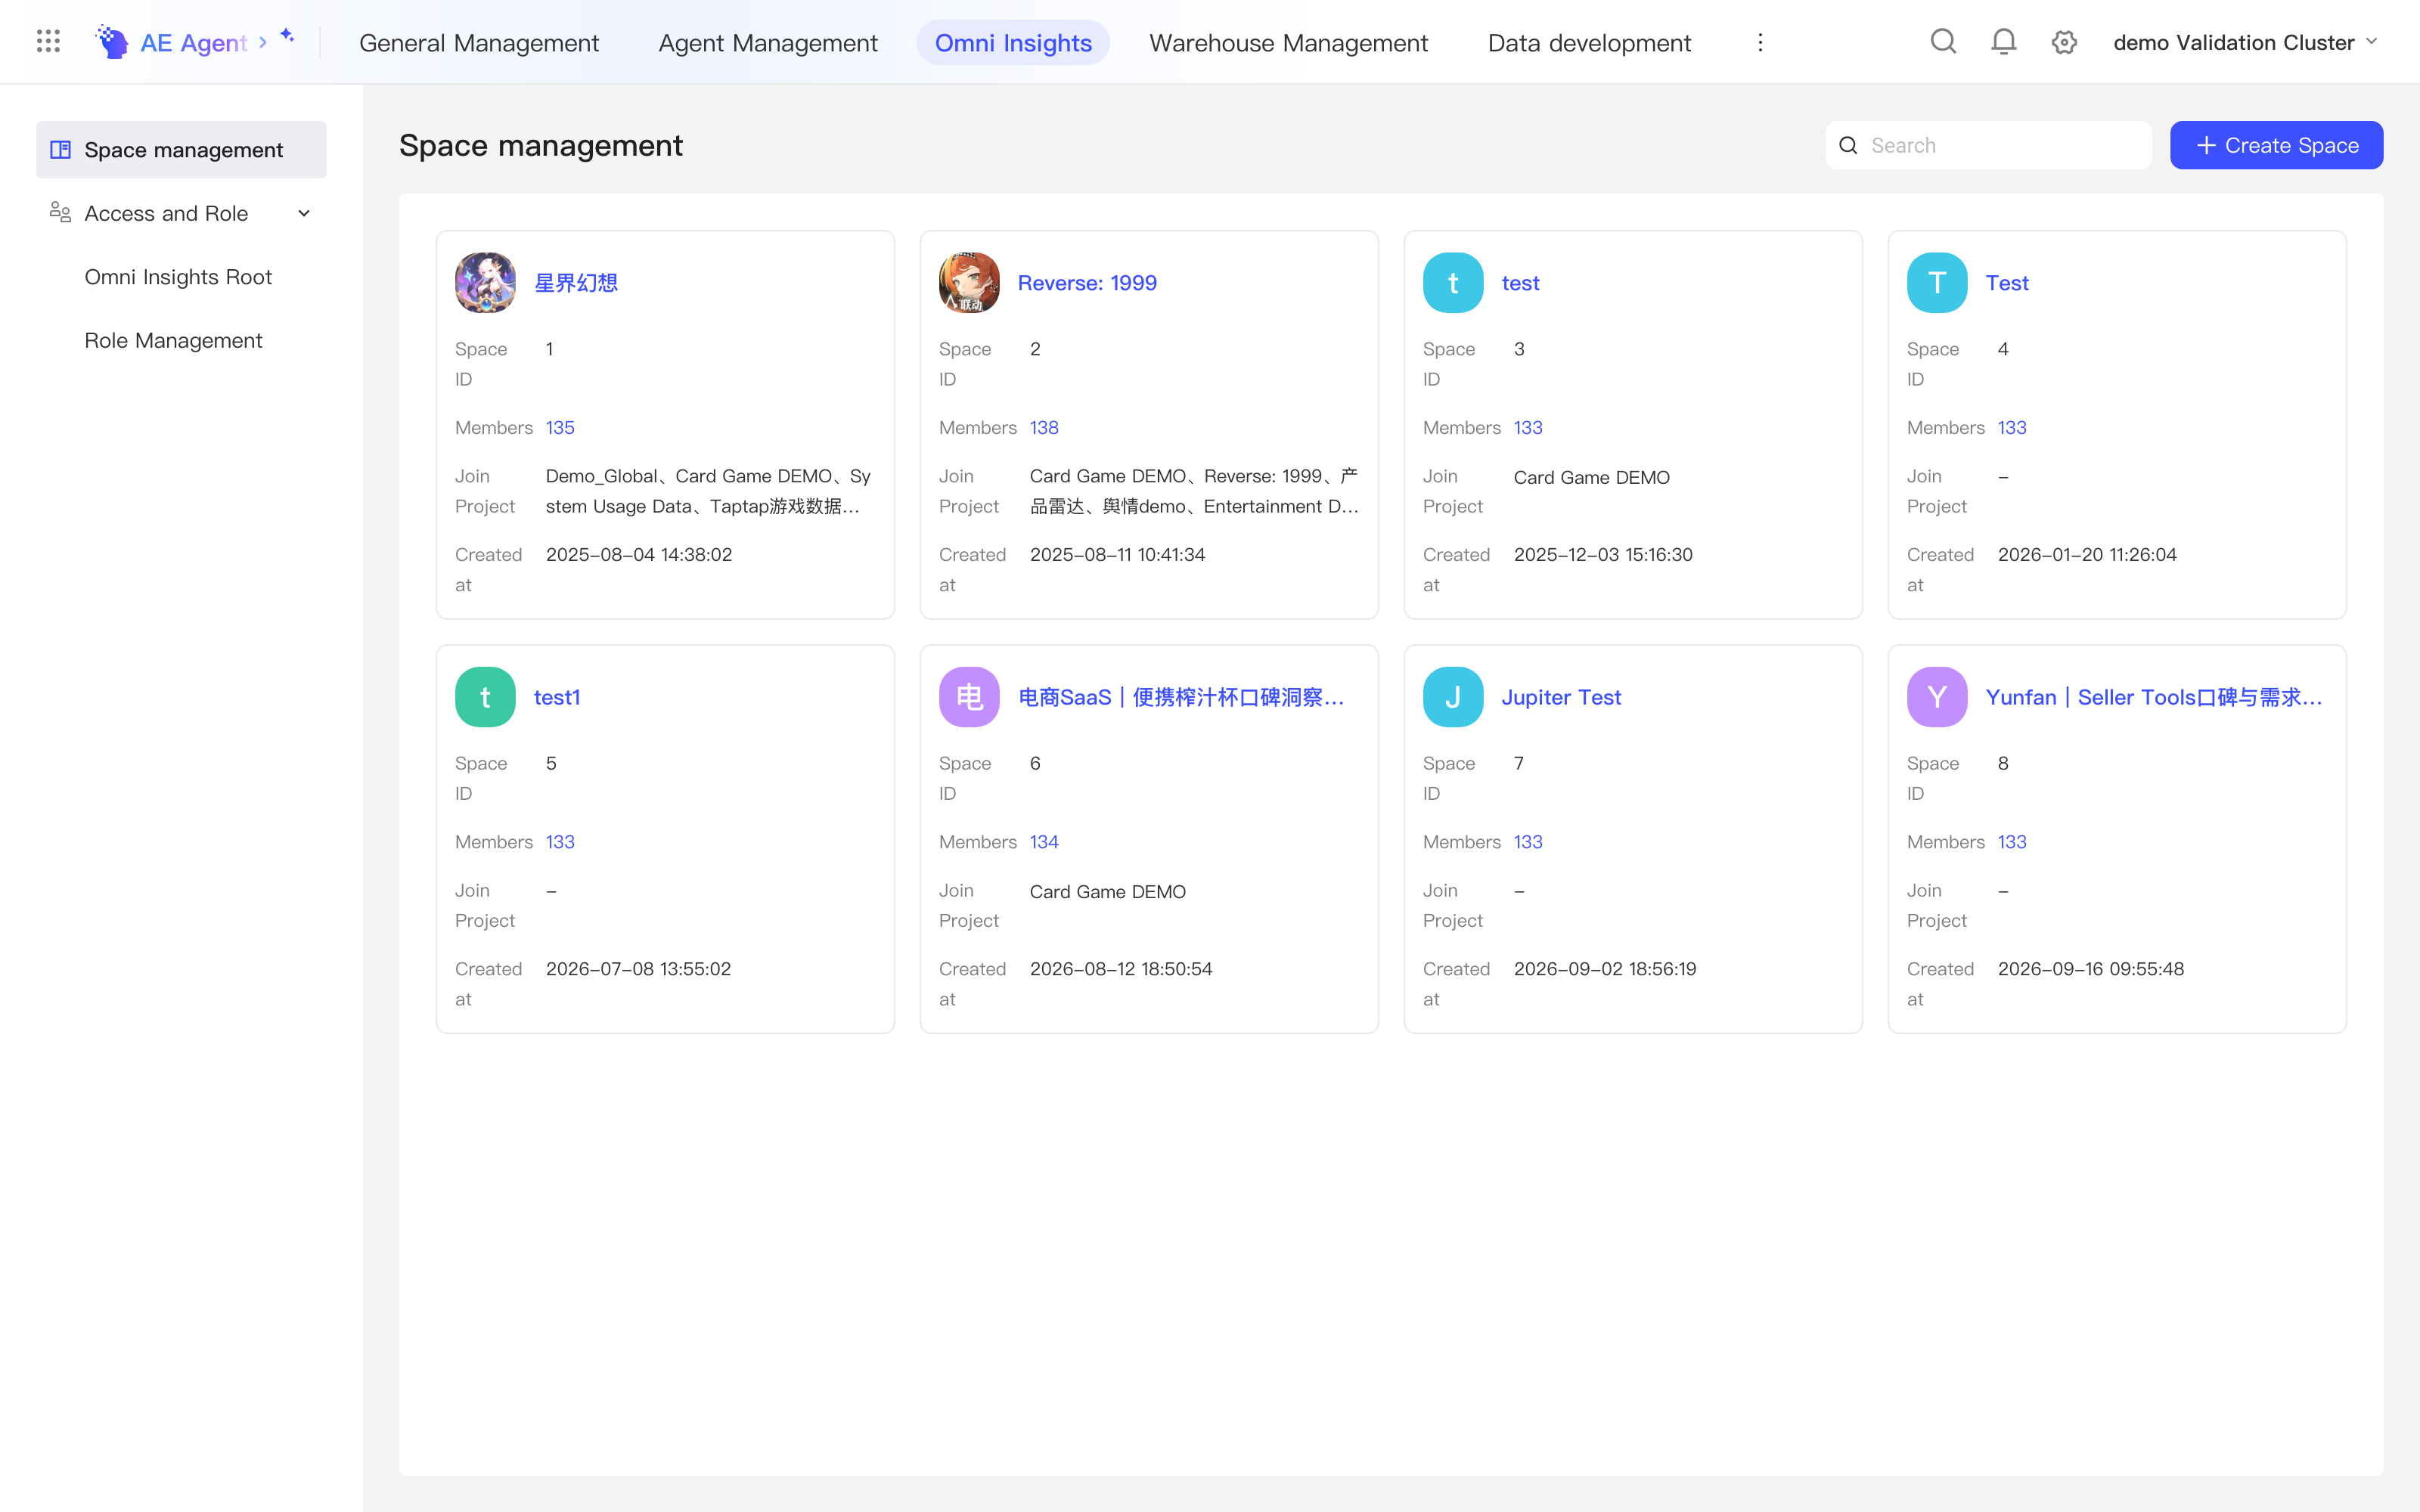Click the 星界幻想 space avatar
This screenshot has height=1512, width=2420.
click(x=485, y=283)
